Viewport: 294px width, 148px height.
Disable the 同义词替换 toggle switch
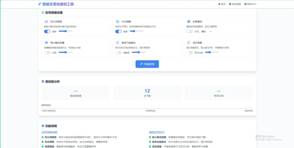[47, 32]
